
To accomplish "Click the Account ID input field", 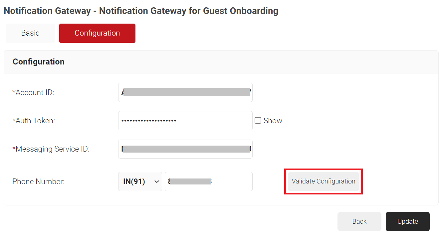I will tap(185, 92).
